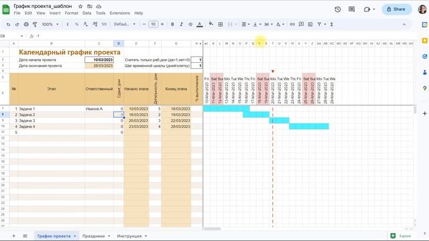Increase decimal places

[95, 24]
